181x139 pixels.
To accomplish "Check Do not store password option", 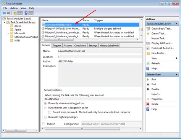I will tap(50, 112).
